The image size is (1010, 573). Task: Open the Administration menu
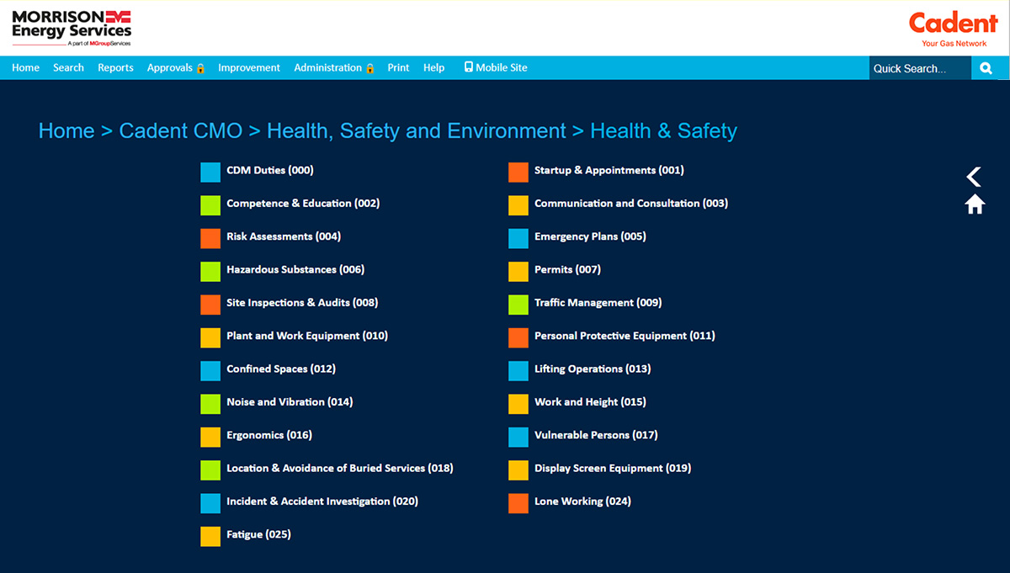[x=333, y=68]
